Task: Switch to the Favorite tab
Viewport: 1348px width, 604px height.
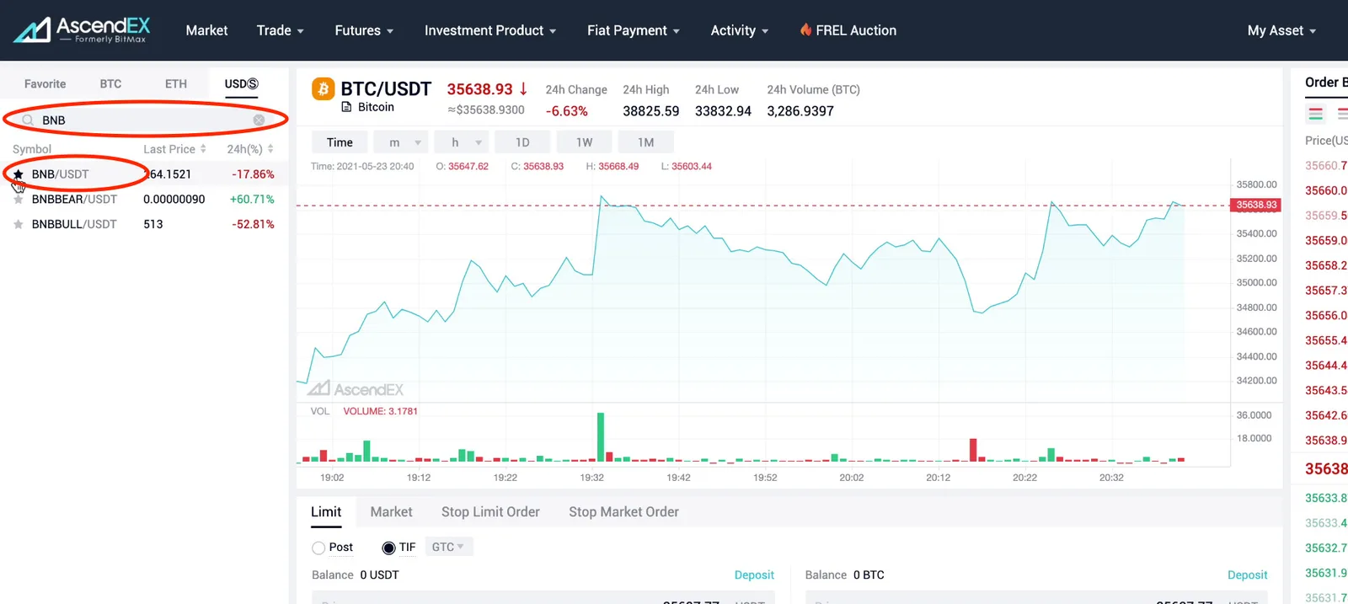Action: coord(45,84)
